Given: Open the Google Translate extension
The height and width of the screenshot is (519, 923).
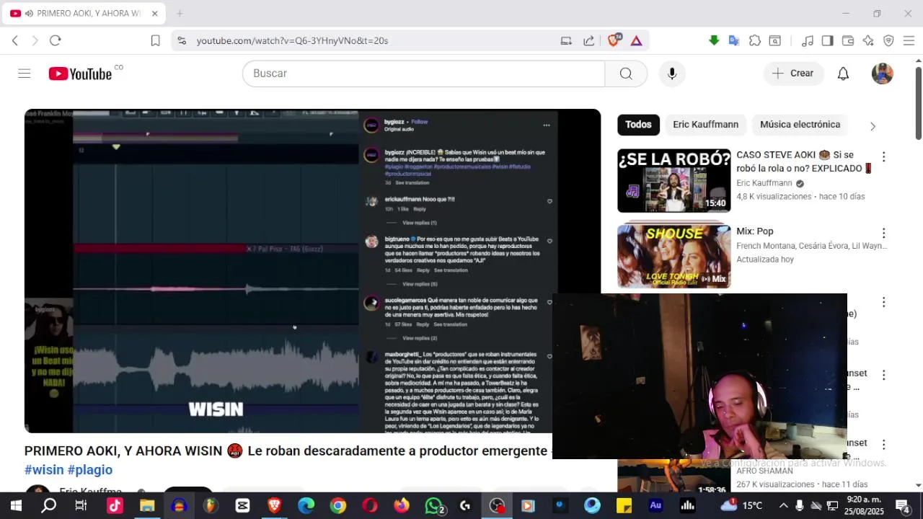Looking at the screenshot, I should [734, 41].
